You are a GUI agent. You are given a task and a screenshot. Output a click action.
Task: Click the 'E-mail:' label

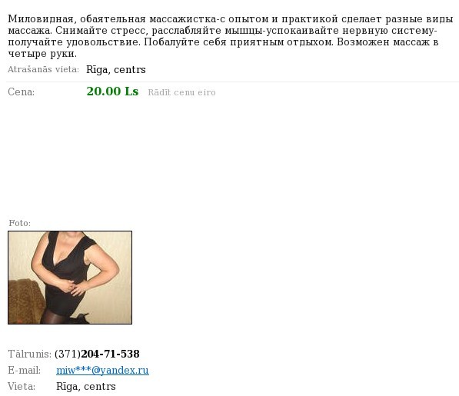click(25, 371)
